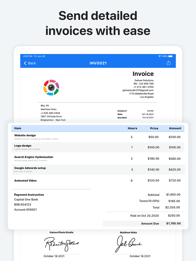The height and width of the screenshot is (261, 196).
Task: Tap Capital One Bank text
Action: coord(26,200)
